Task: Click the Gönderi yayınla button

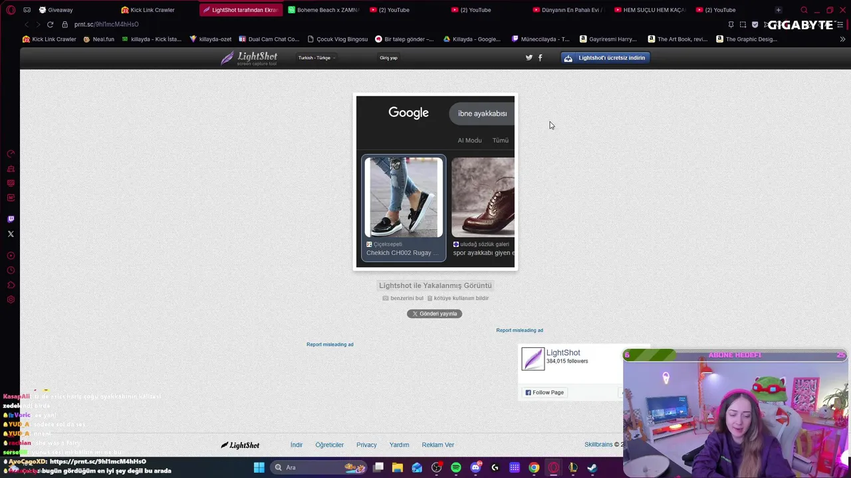Action: pyautogui.click(x=434, y=313)
